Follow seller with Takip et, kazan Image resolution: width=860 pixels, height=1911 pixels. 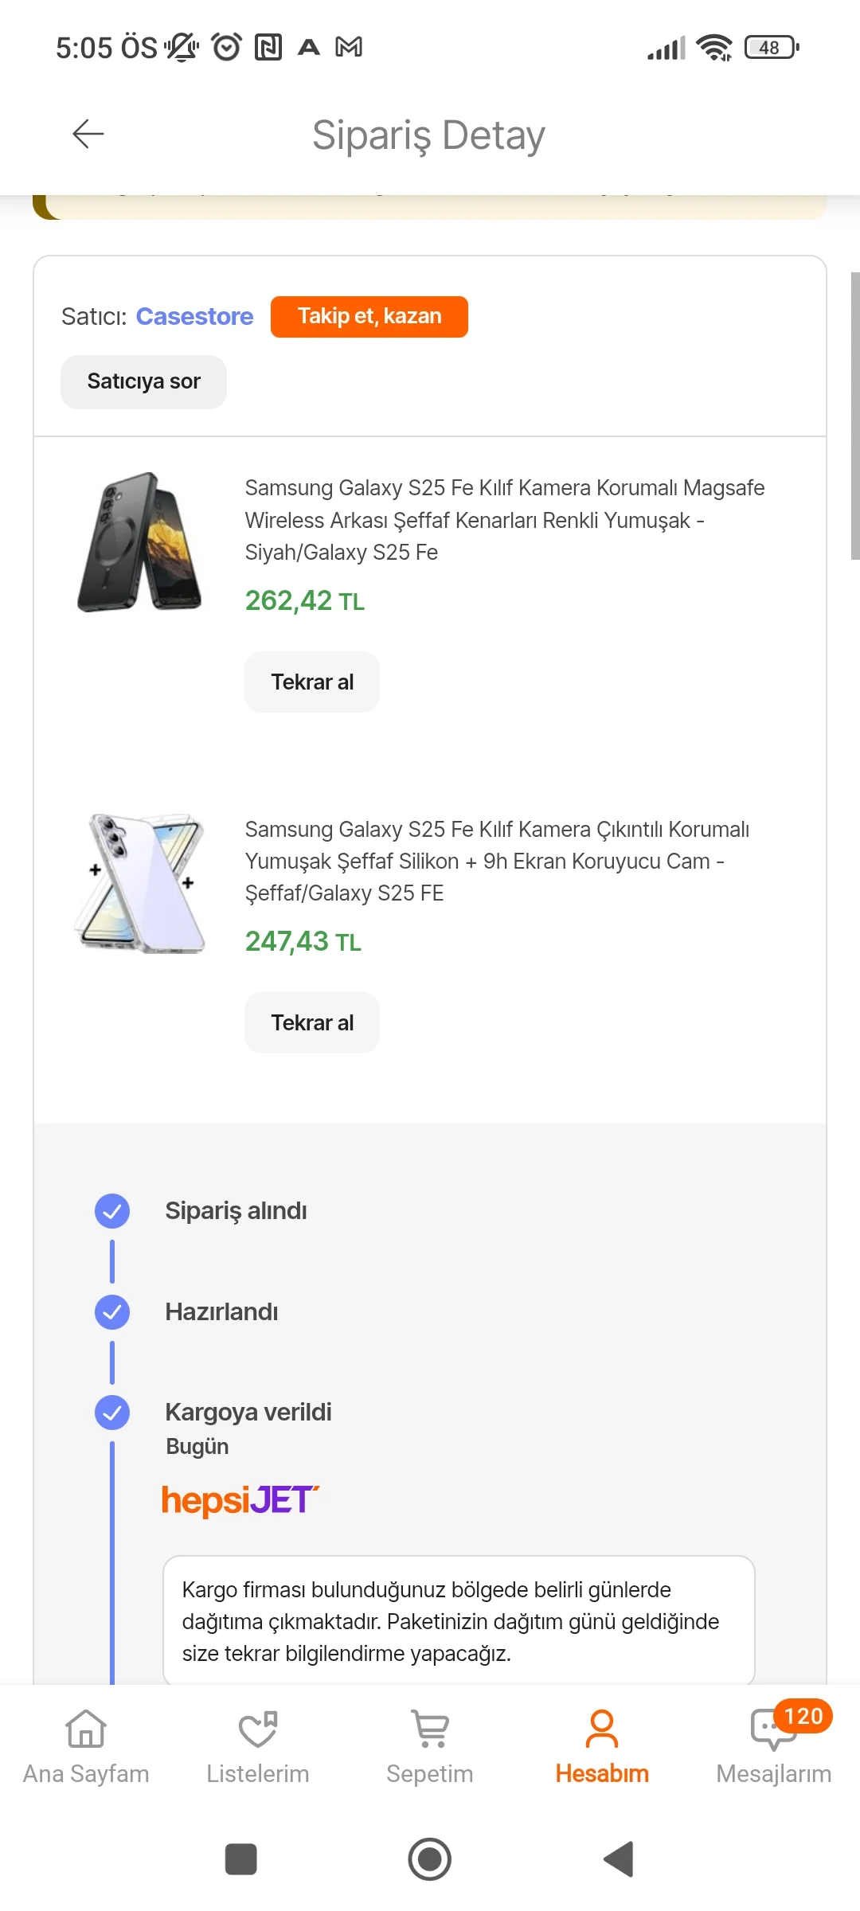369,316
